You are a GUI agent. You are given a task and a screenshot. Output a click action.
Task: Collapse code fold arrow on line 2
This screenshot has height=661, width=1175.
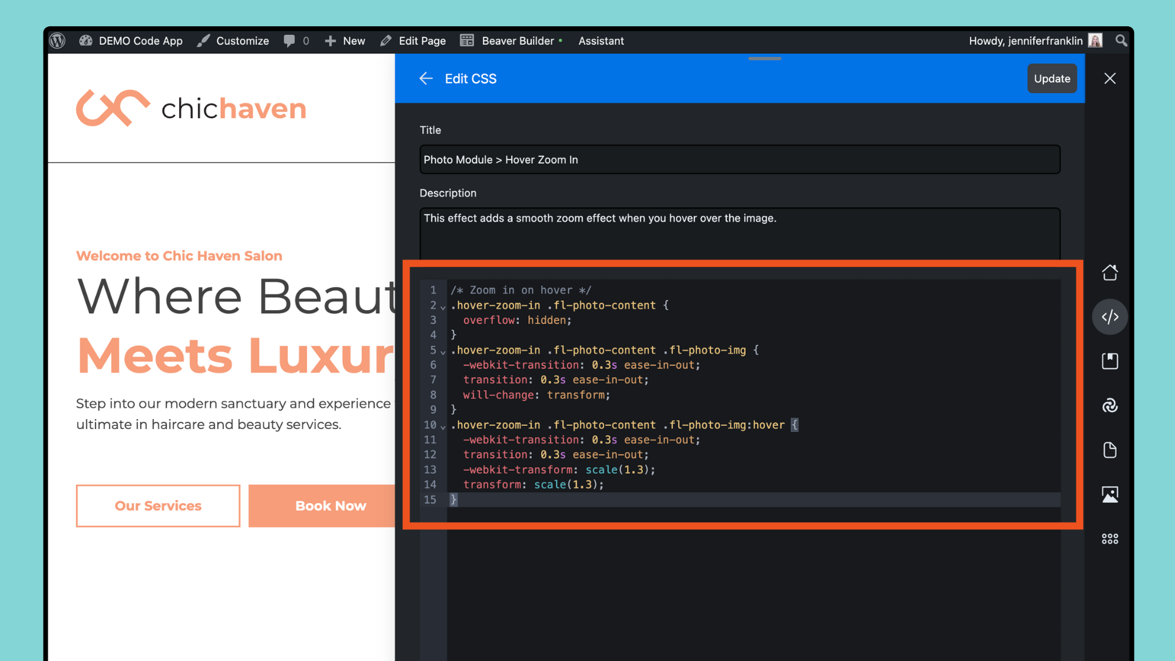click(x=443, y=307)
